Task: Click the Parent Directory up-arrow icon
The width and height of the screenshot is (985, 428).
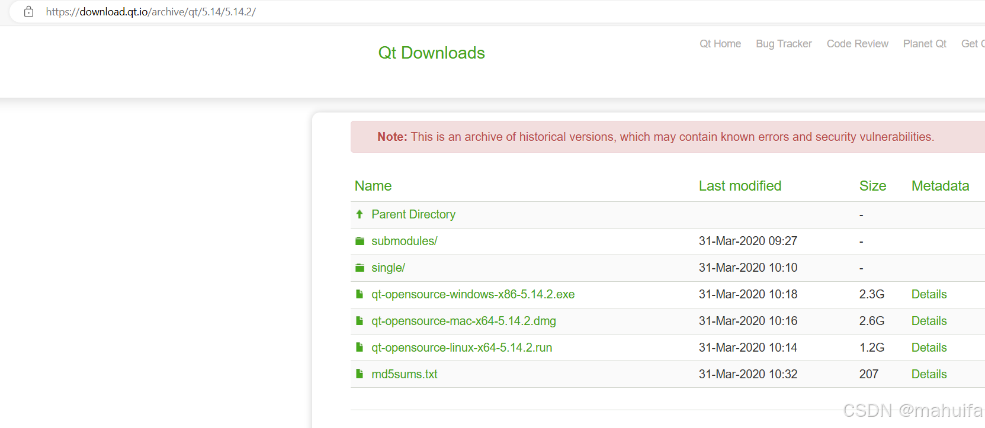Action: click(x=360, y=214)
